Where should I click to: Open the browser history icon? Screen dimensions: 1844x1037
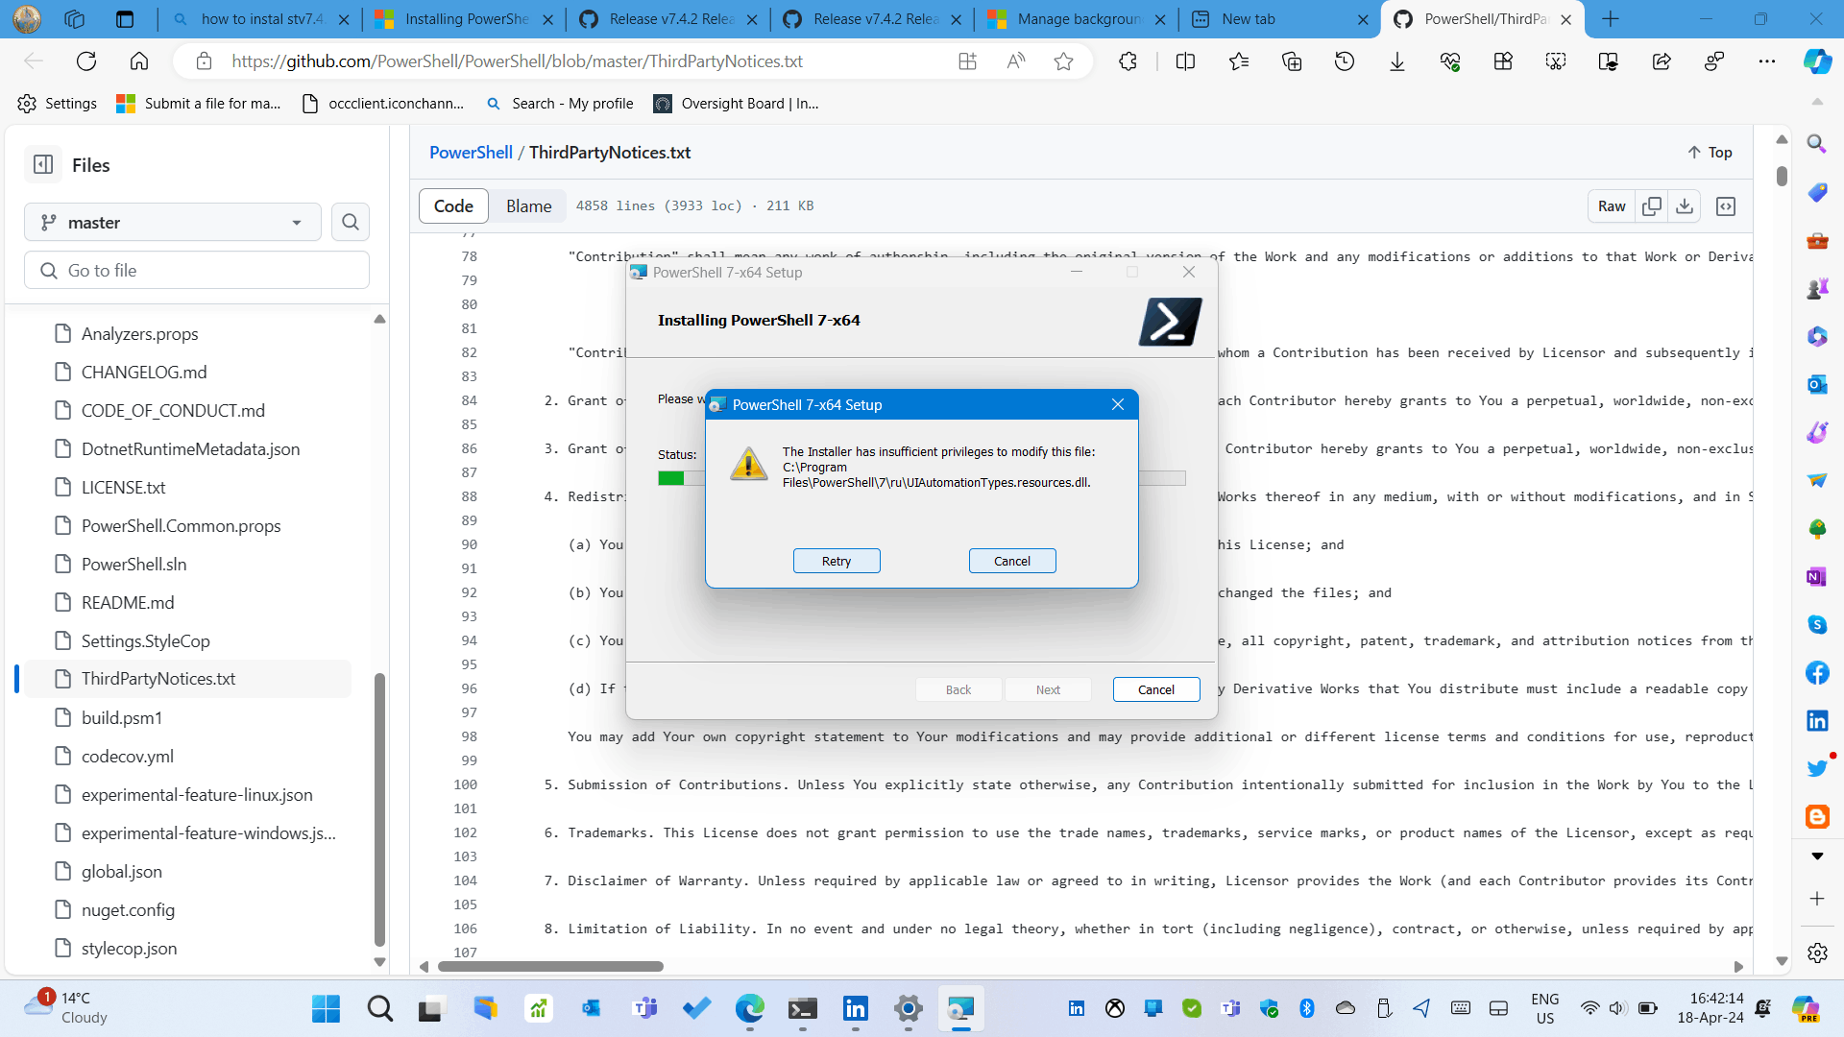[x=1345, y=61]
